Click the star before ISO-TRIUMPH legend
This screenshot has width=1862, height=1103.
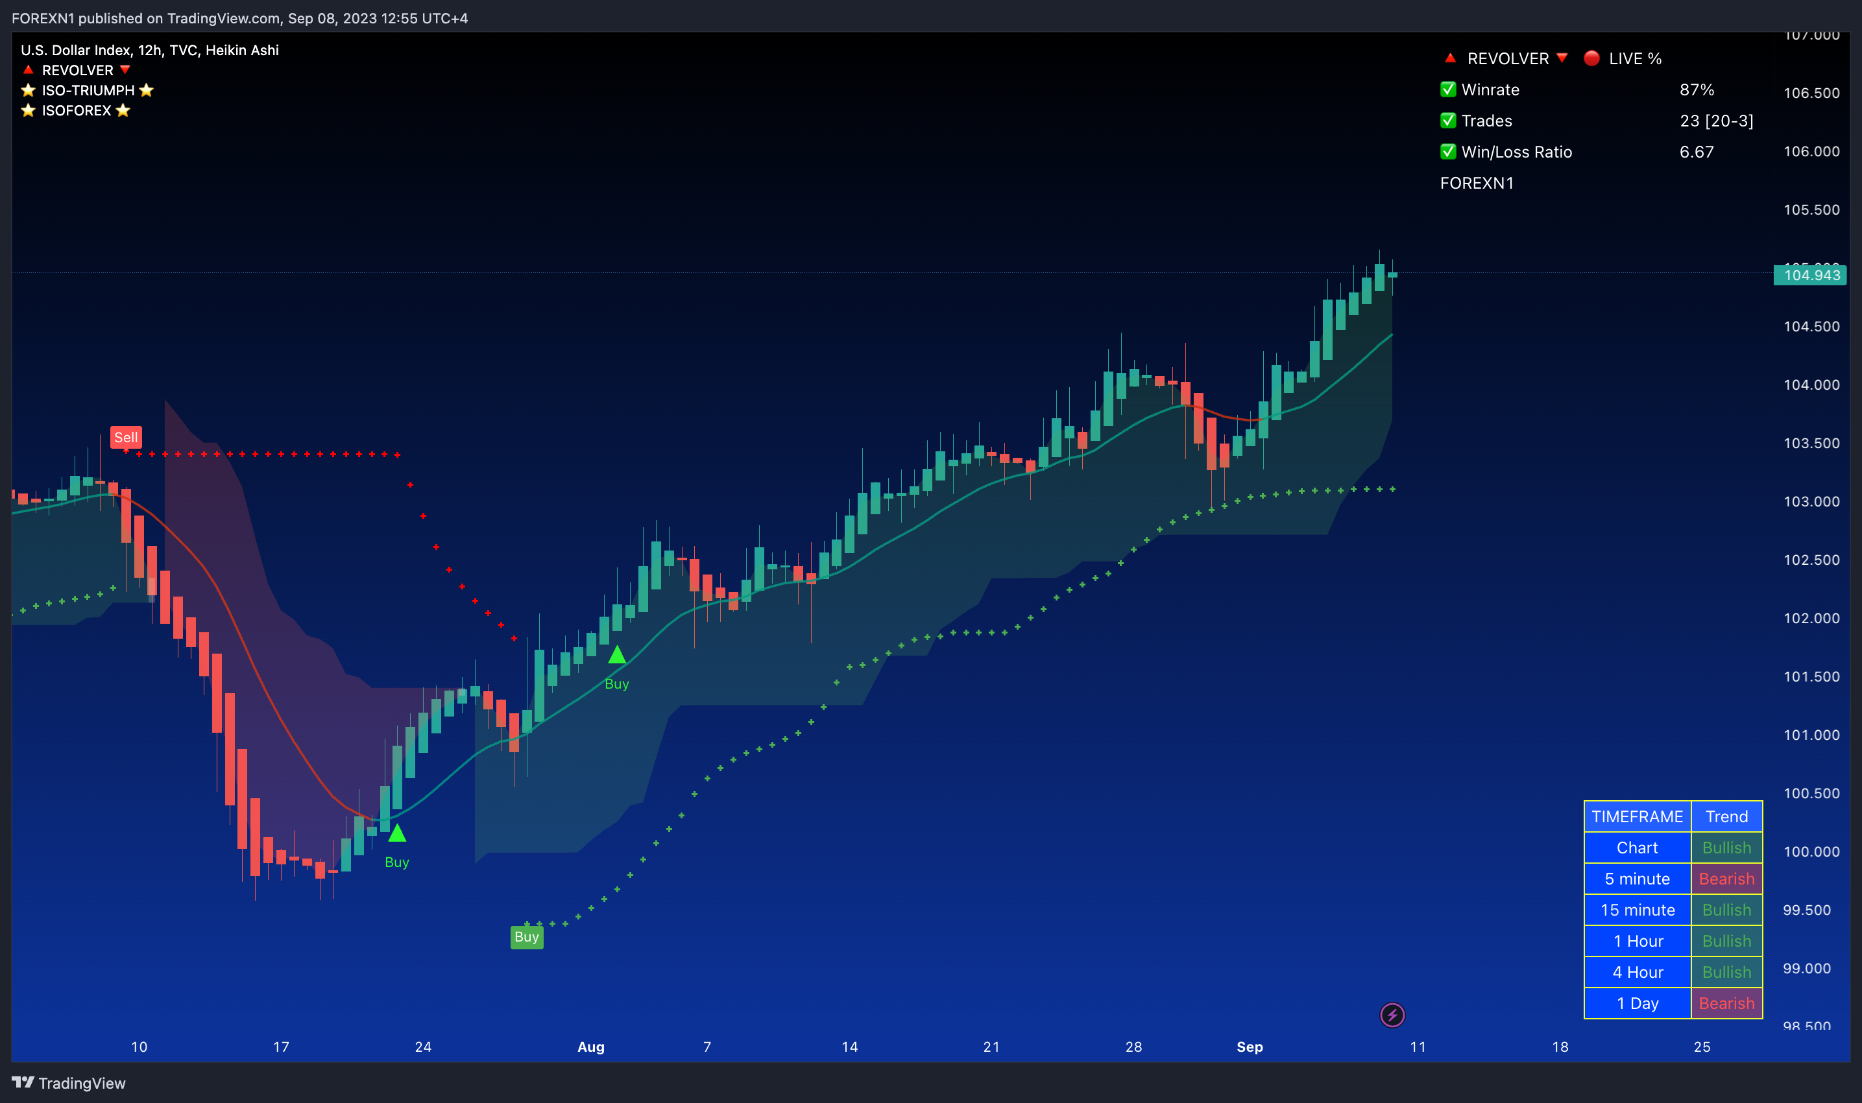[29, 90]
